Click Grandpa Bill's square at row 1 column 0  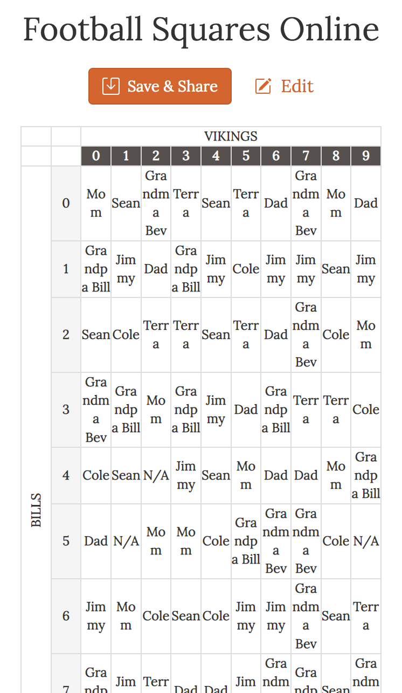click(95, 268)
